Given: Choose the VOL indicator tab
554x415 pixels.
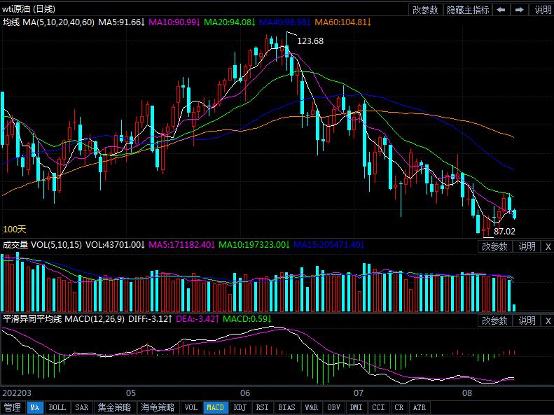Looking at the screenshot, I should tap(191, 407).
